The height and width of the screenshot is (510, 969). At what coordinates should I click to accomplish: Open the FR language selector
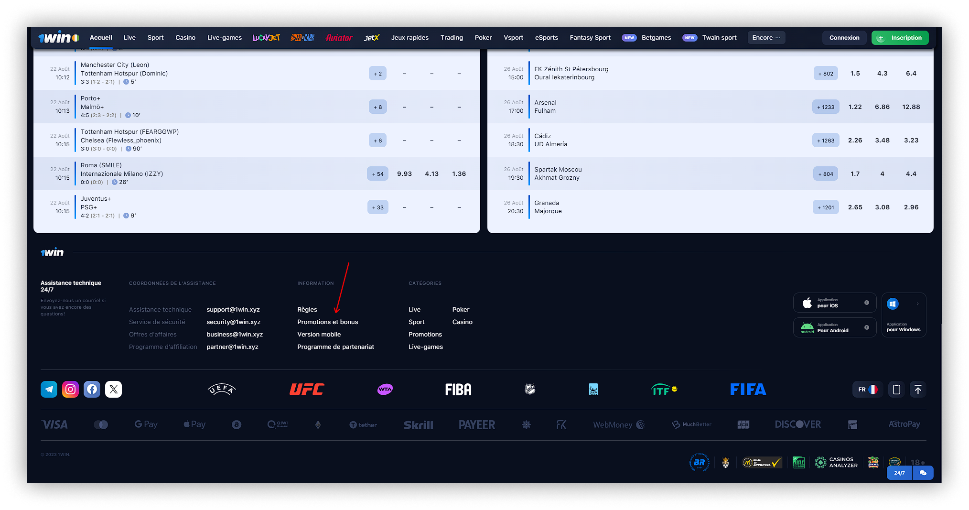867,390
